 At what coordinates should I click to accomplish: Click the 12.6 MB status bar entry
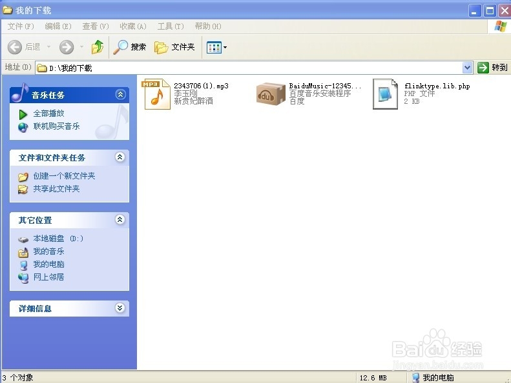[x=373, y=378]
